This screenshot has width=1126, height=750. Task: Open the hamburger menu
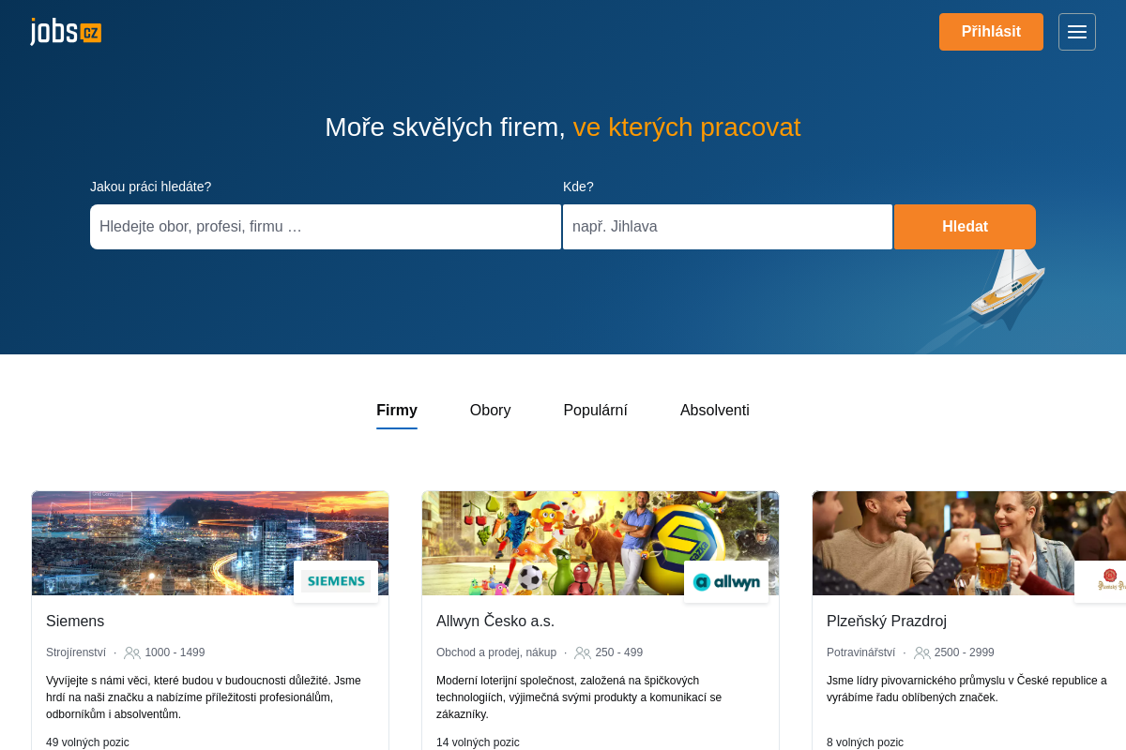pyautogui.click(x=1076, y=31)
